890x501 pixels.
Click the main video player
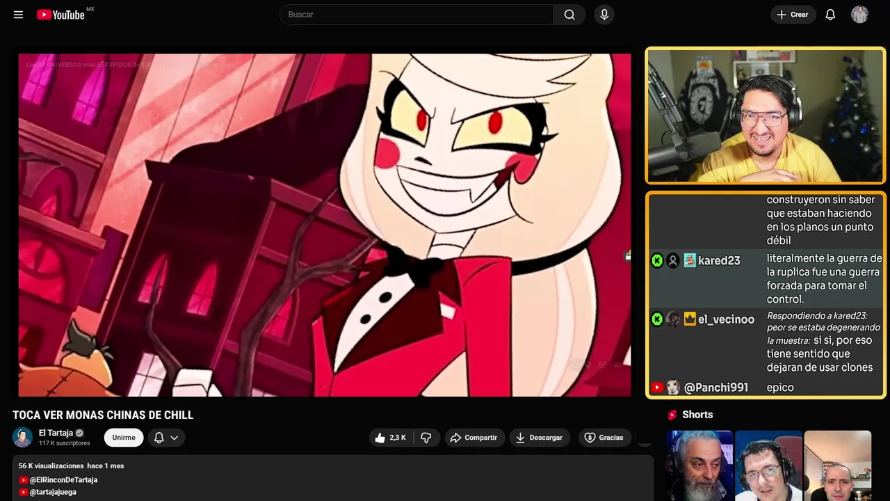click(325, 225)
